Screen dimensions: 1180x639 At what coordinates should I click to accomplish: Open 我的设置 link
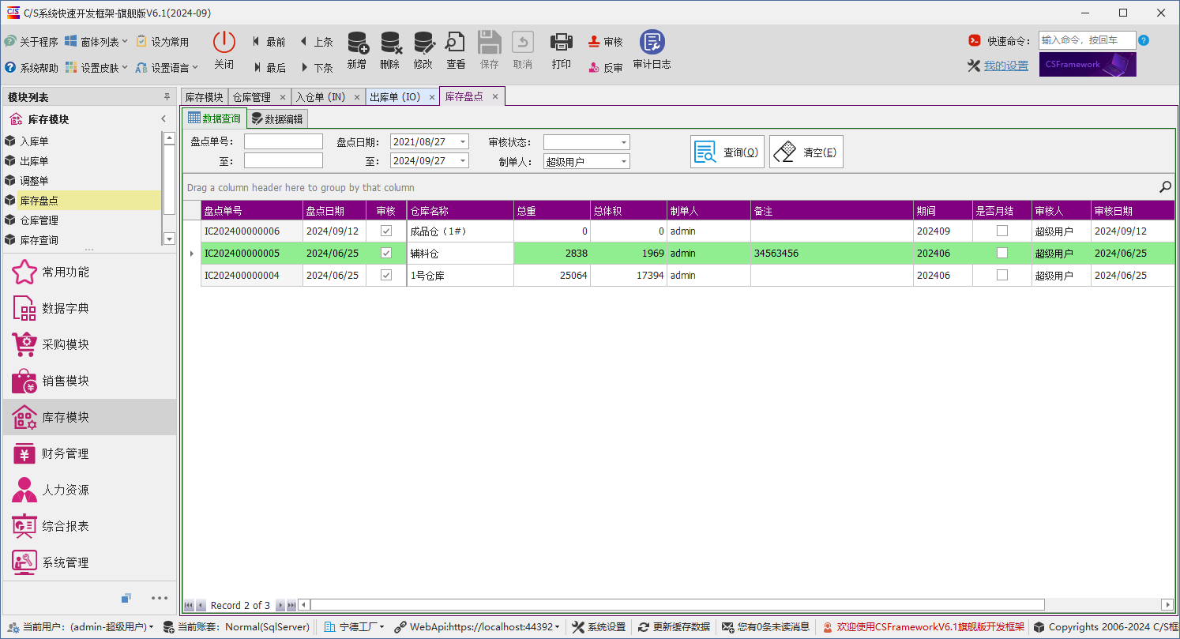pyautogui.click(x=1006, y=66)
